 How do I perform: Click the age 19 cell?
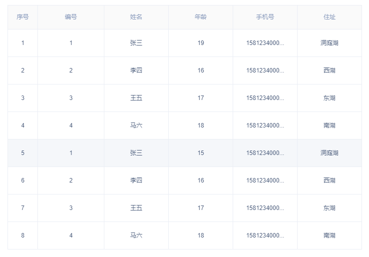[x=201, y=43]
